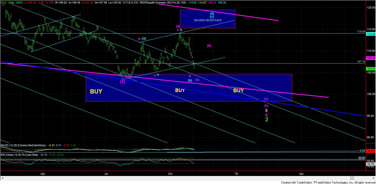This screenshot has width=376, height=184.
Task: Click the magenta (5) wave label
Action: click(266, 105)
